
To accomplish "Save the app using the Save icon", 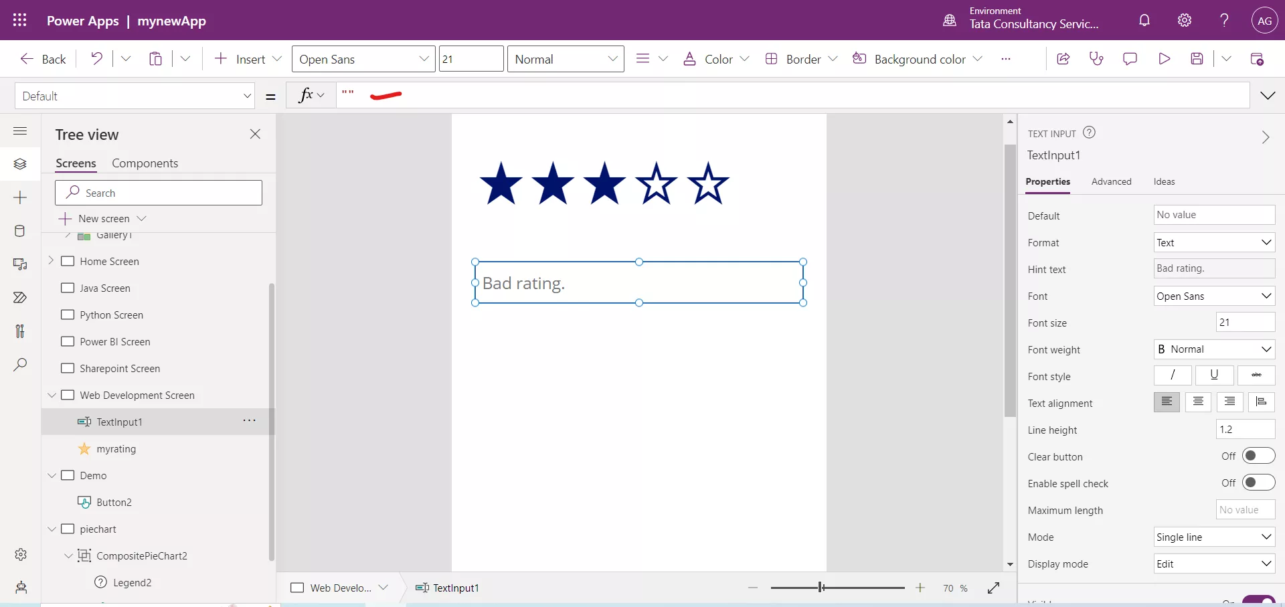I will [1197, 58].
